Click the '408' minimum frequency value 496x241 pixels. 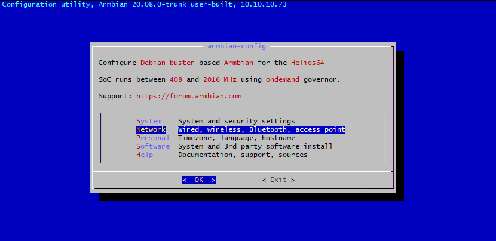pos(176,79)
